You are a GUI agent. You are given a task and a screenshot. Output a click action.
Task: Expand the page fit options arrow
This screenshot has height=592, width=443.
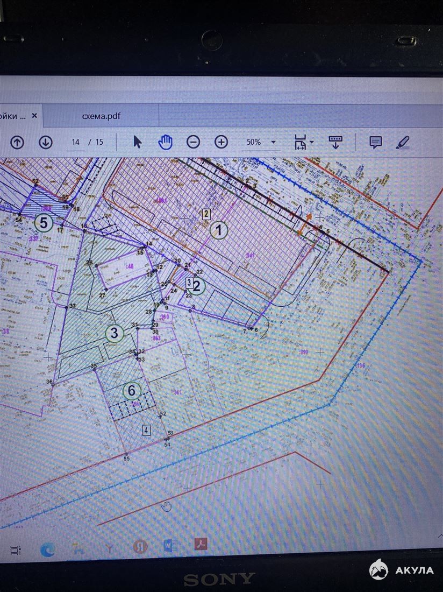tap(312, 143)
